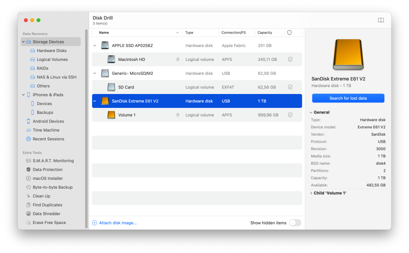409x253 pixels.
Task: Sort by Connection/FS column header
Action: (234, 33)
